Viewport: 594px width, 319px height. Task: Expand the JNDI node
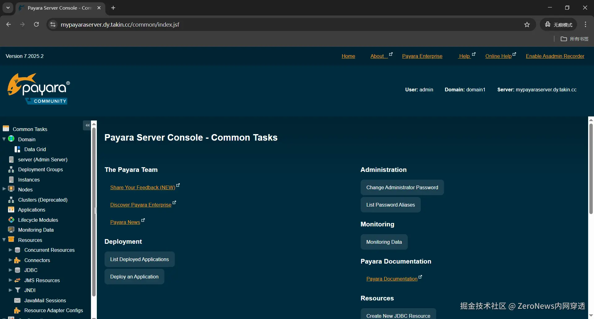(10, 290)
